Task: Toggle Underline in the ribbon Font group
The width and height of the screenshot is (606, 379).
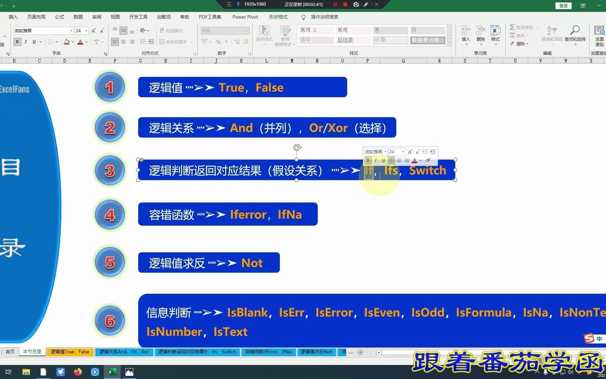Action: 34,42
